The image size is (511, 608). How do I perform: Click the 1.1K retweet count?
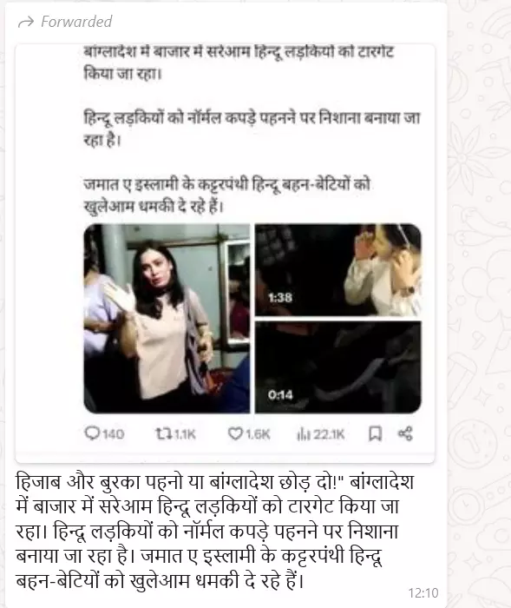[x=185, y=434]
